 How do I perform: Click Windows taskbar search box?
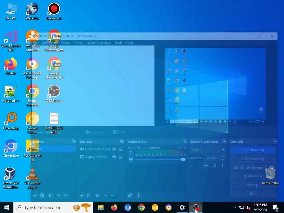tap(53, 207)
